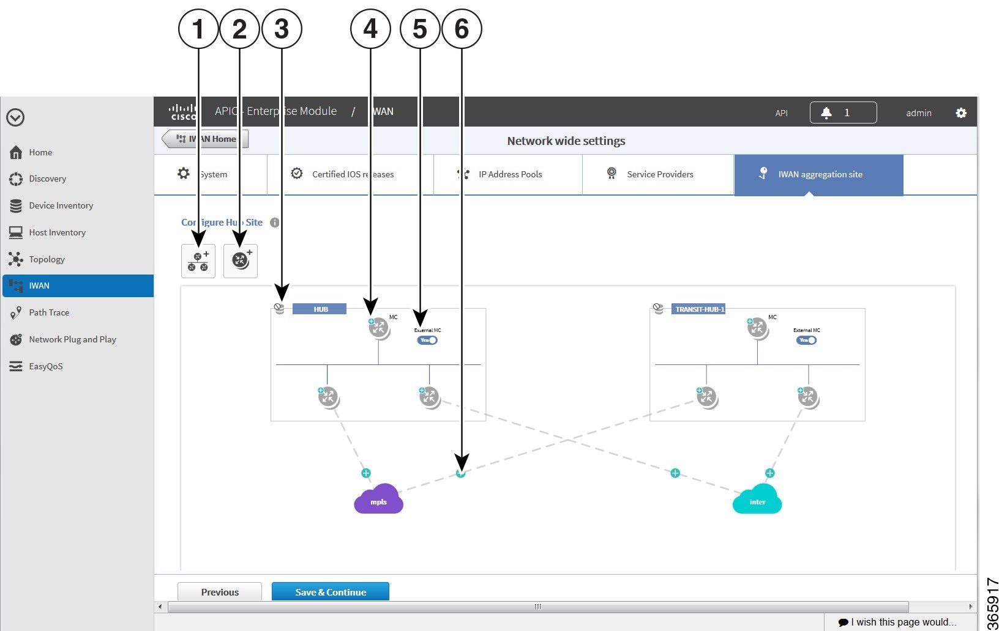This screenshot has width=999, height=631.
Task: Click the left border router in HUB
Action: pyautogui.click(x=328, y=397)
